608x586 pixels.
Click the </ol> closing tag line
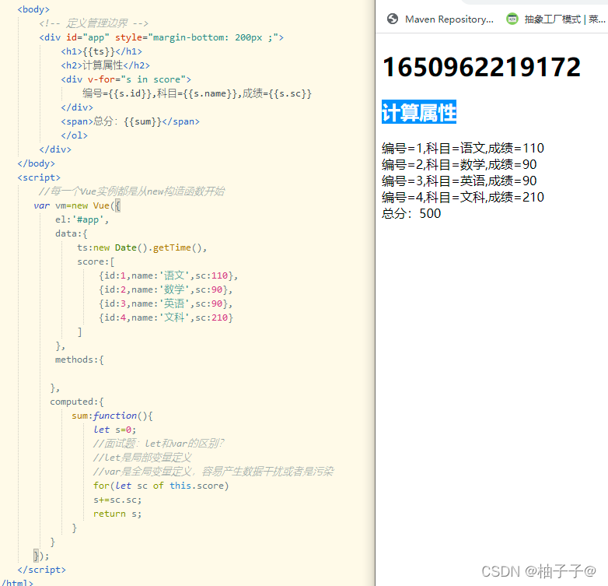pos(74,135)
